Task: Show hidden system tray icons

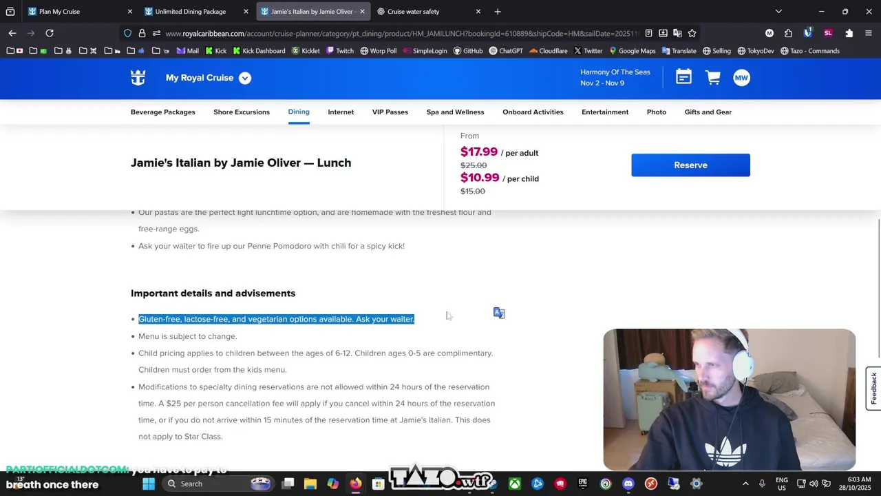Action: pos(745,484)
